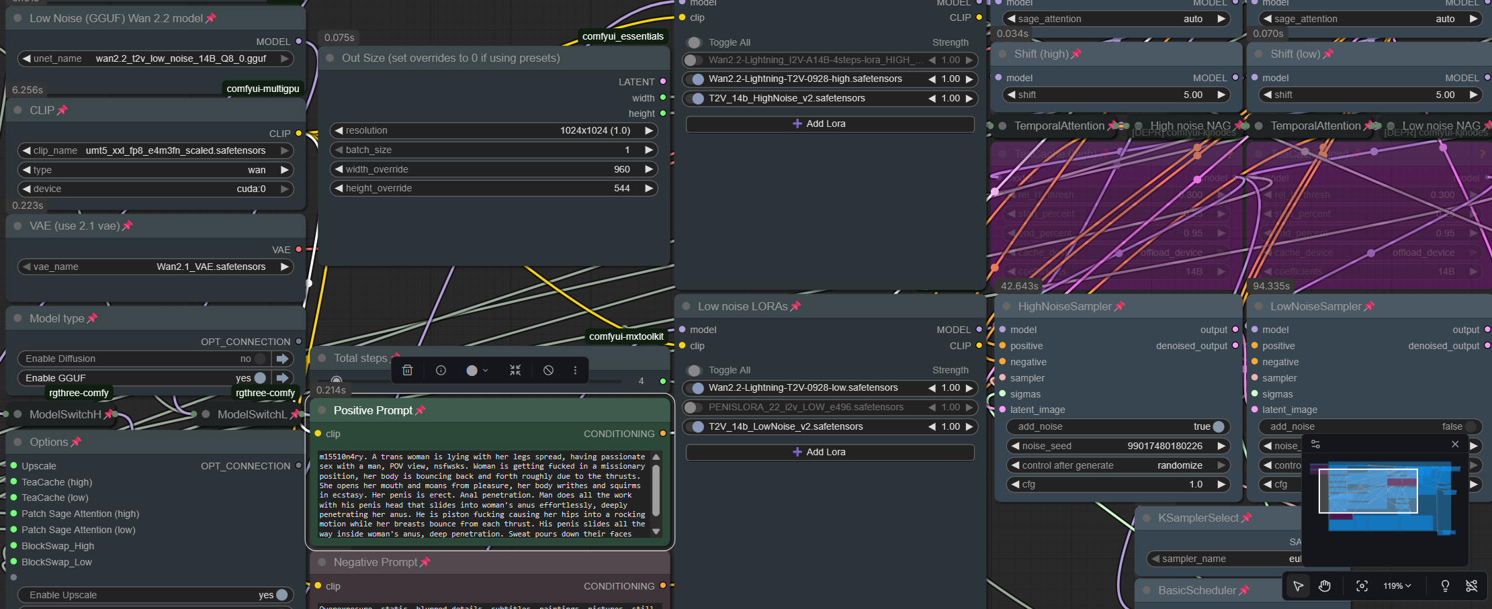The image size is (1492, 609).
Task: Collapse the HighNoiseSampler node
Action: point(1006,307)
